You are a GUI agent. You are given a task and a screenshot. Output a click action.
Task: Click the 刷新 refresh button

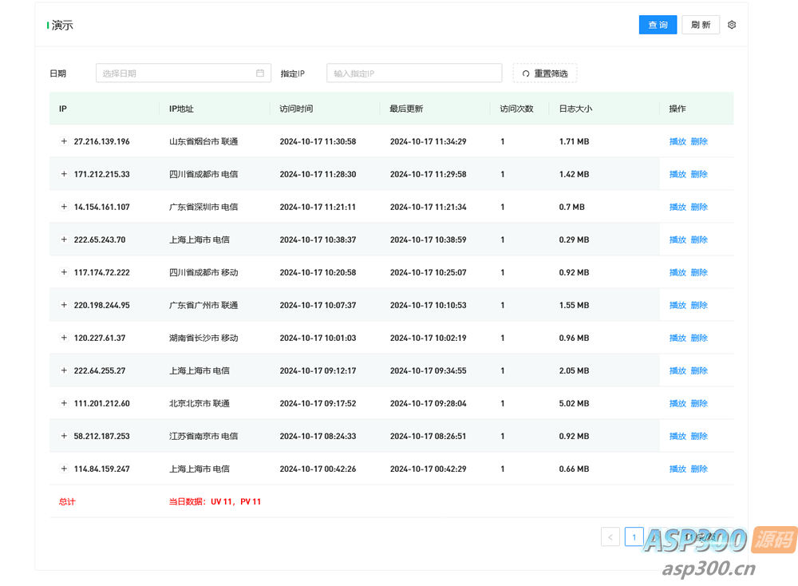tap(701, 25)
